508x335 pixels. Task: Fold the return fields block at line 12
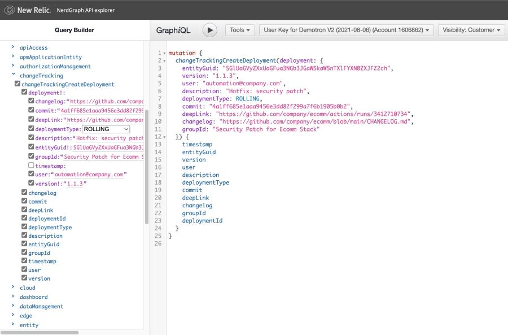(x=164, y=137)
